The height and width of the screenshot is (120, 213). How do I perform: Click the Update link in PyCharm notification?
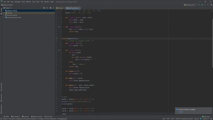181,112
